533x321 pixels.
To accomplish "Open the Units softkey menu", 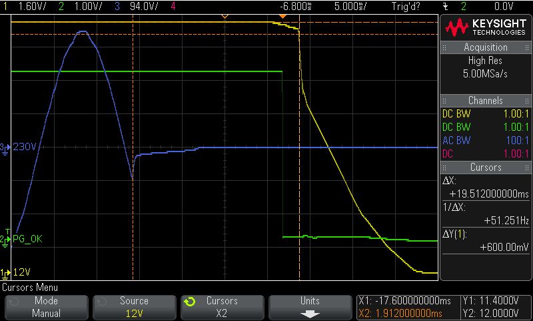I will click(x=310, y=308).
